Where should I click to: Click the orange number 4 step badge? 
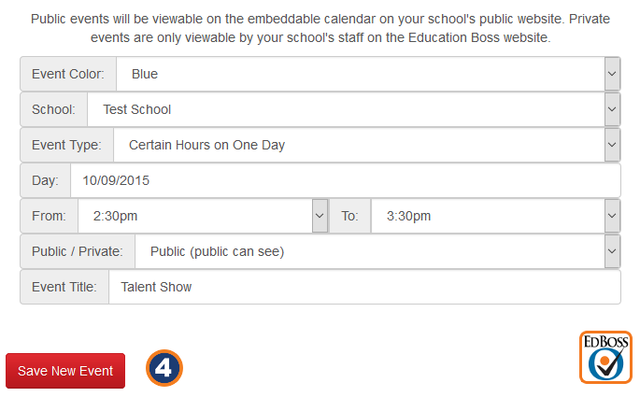pyautogui.click(x=164, y=368)
